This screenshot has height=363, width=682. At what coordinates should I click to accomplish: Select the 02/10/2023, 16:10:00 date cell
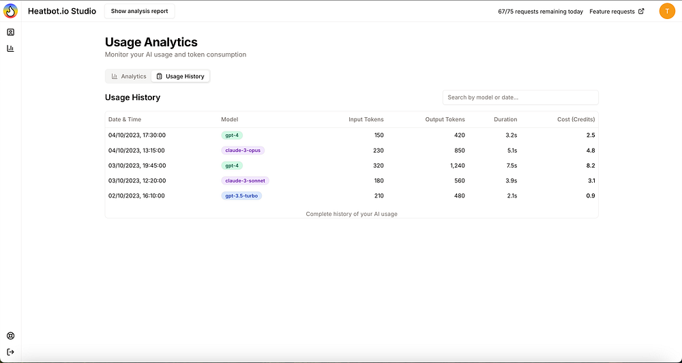tap(136, 196)
